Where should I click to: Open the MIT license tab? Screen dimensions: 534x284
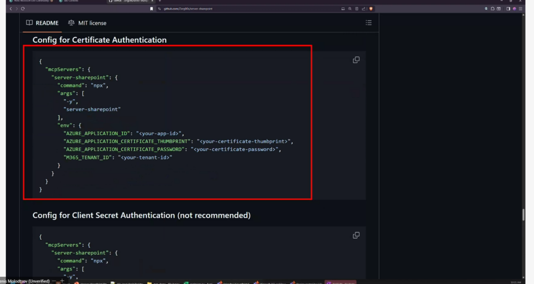[x=87, y=23]
